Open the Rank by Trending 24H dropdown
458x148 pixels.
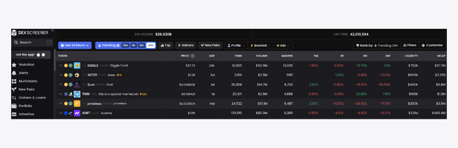377,45
